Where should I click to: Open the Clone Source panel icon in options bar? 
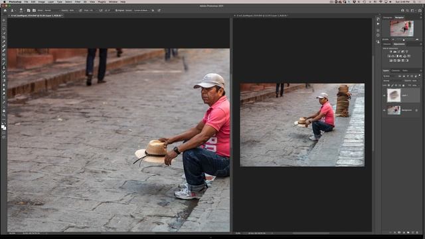[34, 11]
